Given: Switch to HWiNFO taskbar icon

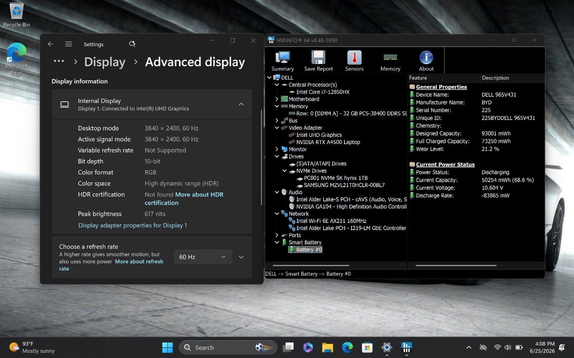Looking at the screenshot, I should pos(406,347).
